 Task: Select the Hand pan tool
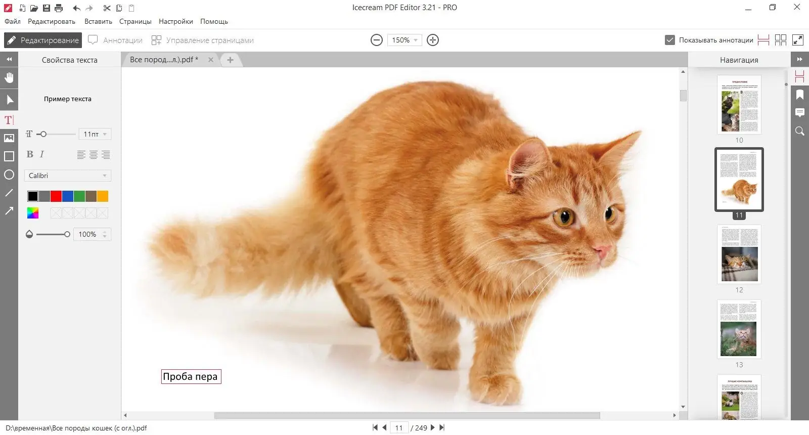tap(9, 78)
